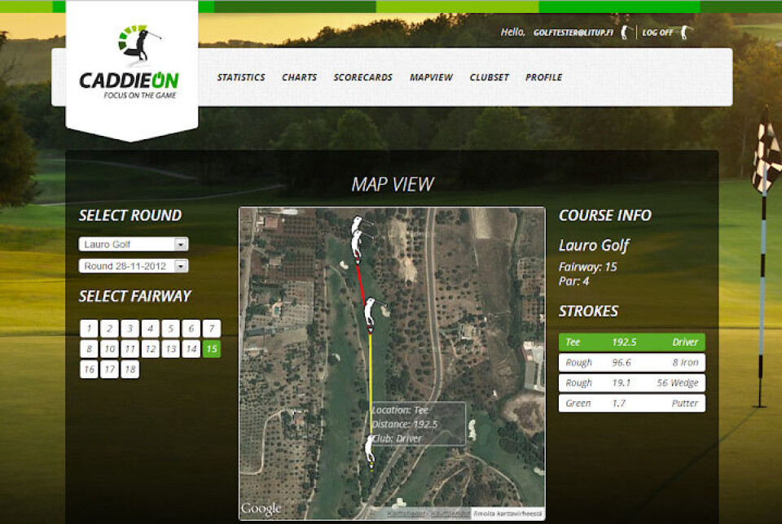Click the 'Distance: 192.5' tooltip text
The image size is (782, 524).
(405, 425)
